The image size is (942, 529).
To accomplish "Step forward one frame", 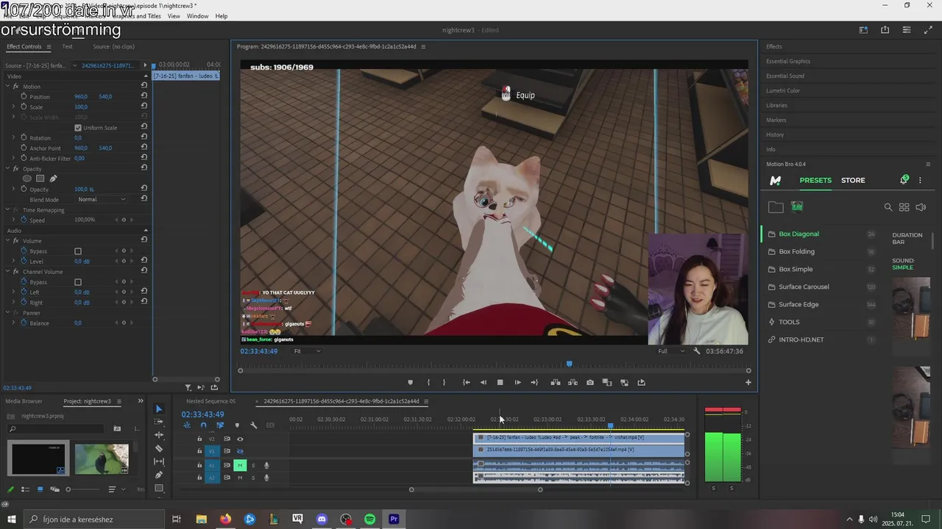I will coord(517,382).
